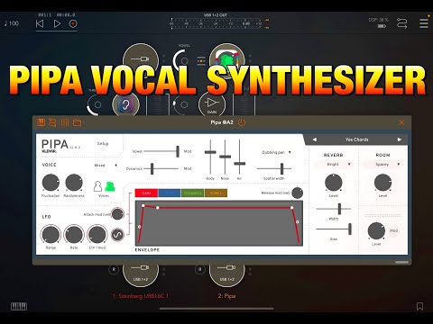Click the Release mod (vel) knob
Viewport: 433px width, 324px height.
[x=297, y=193]
